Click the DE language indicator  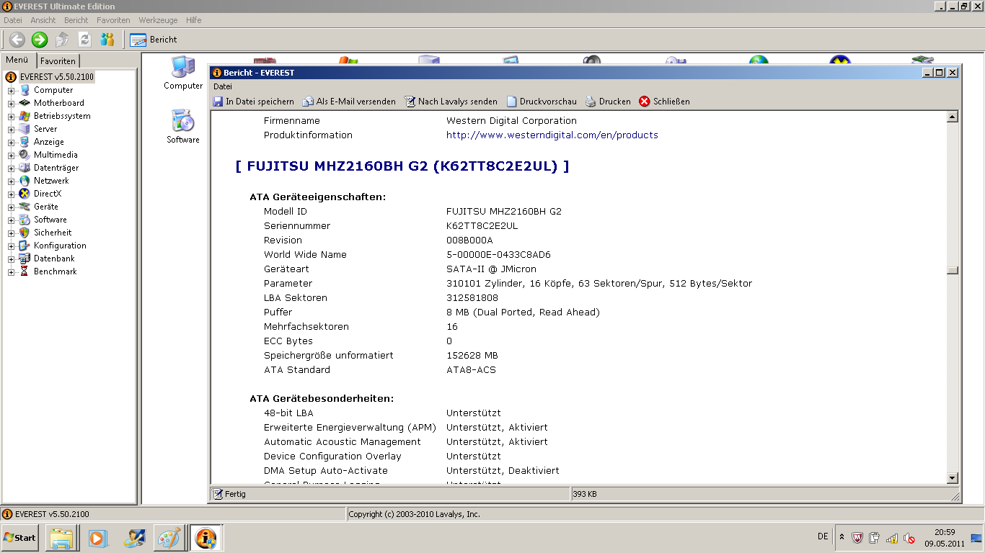pos(823,537)
